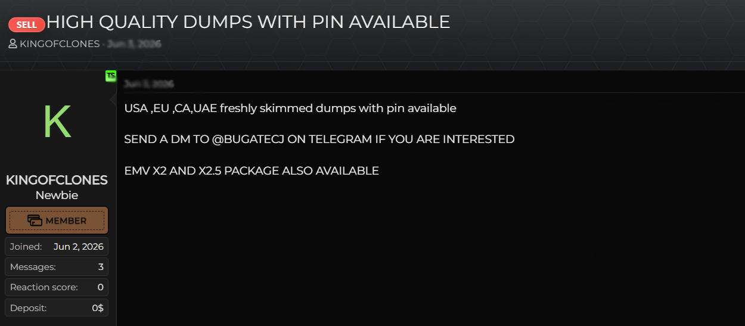Click the thread title heading text

point(248,22)
